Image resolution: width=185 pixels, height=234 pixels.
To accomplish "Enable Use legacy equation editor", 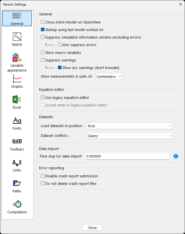I will [x=43, y=97].
